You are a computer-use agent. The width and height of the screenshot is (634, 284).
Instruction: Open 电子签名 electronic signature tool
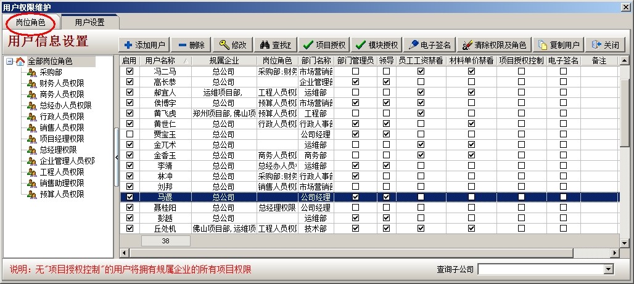pos(430,45)
